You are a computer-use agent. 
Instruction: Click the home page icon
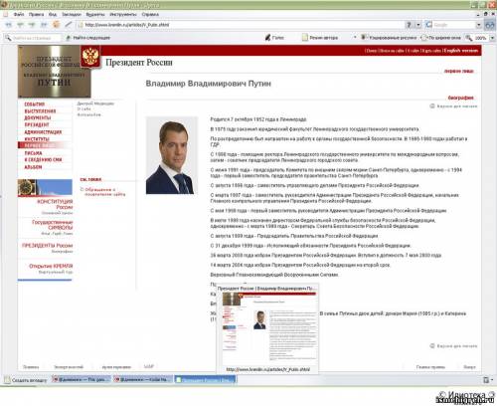click(x=56, y=25)
